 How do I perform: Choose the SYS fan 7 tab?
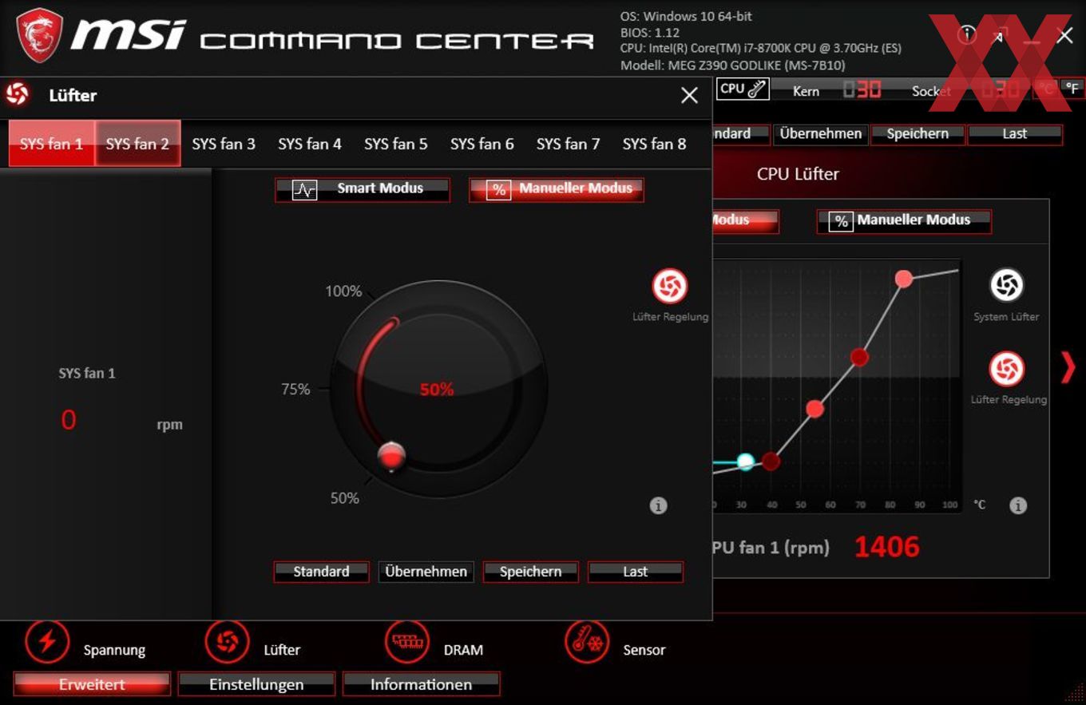pyautogui.click(x=569, y=144)
